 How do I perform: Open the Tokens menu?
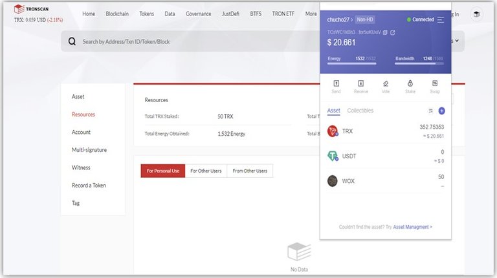coord(146,14)
